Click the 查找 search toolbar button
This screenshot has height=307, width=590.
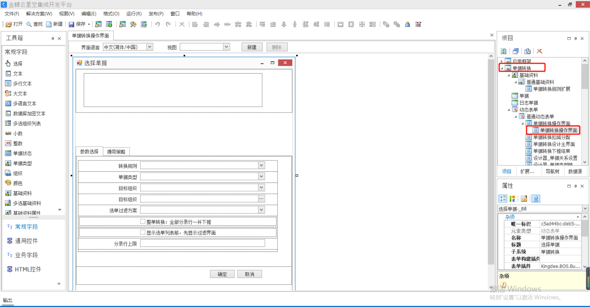(x=34, y=24)
